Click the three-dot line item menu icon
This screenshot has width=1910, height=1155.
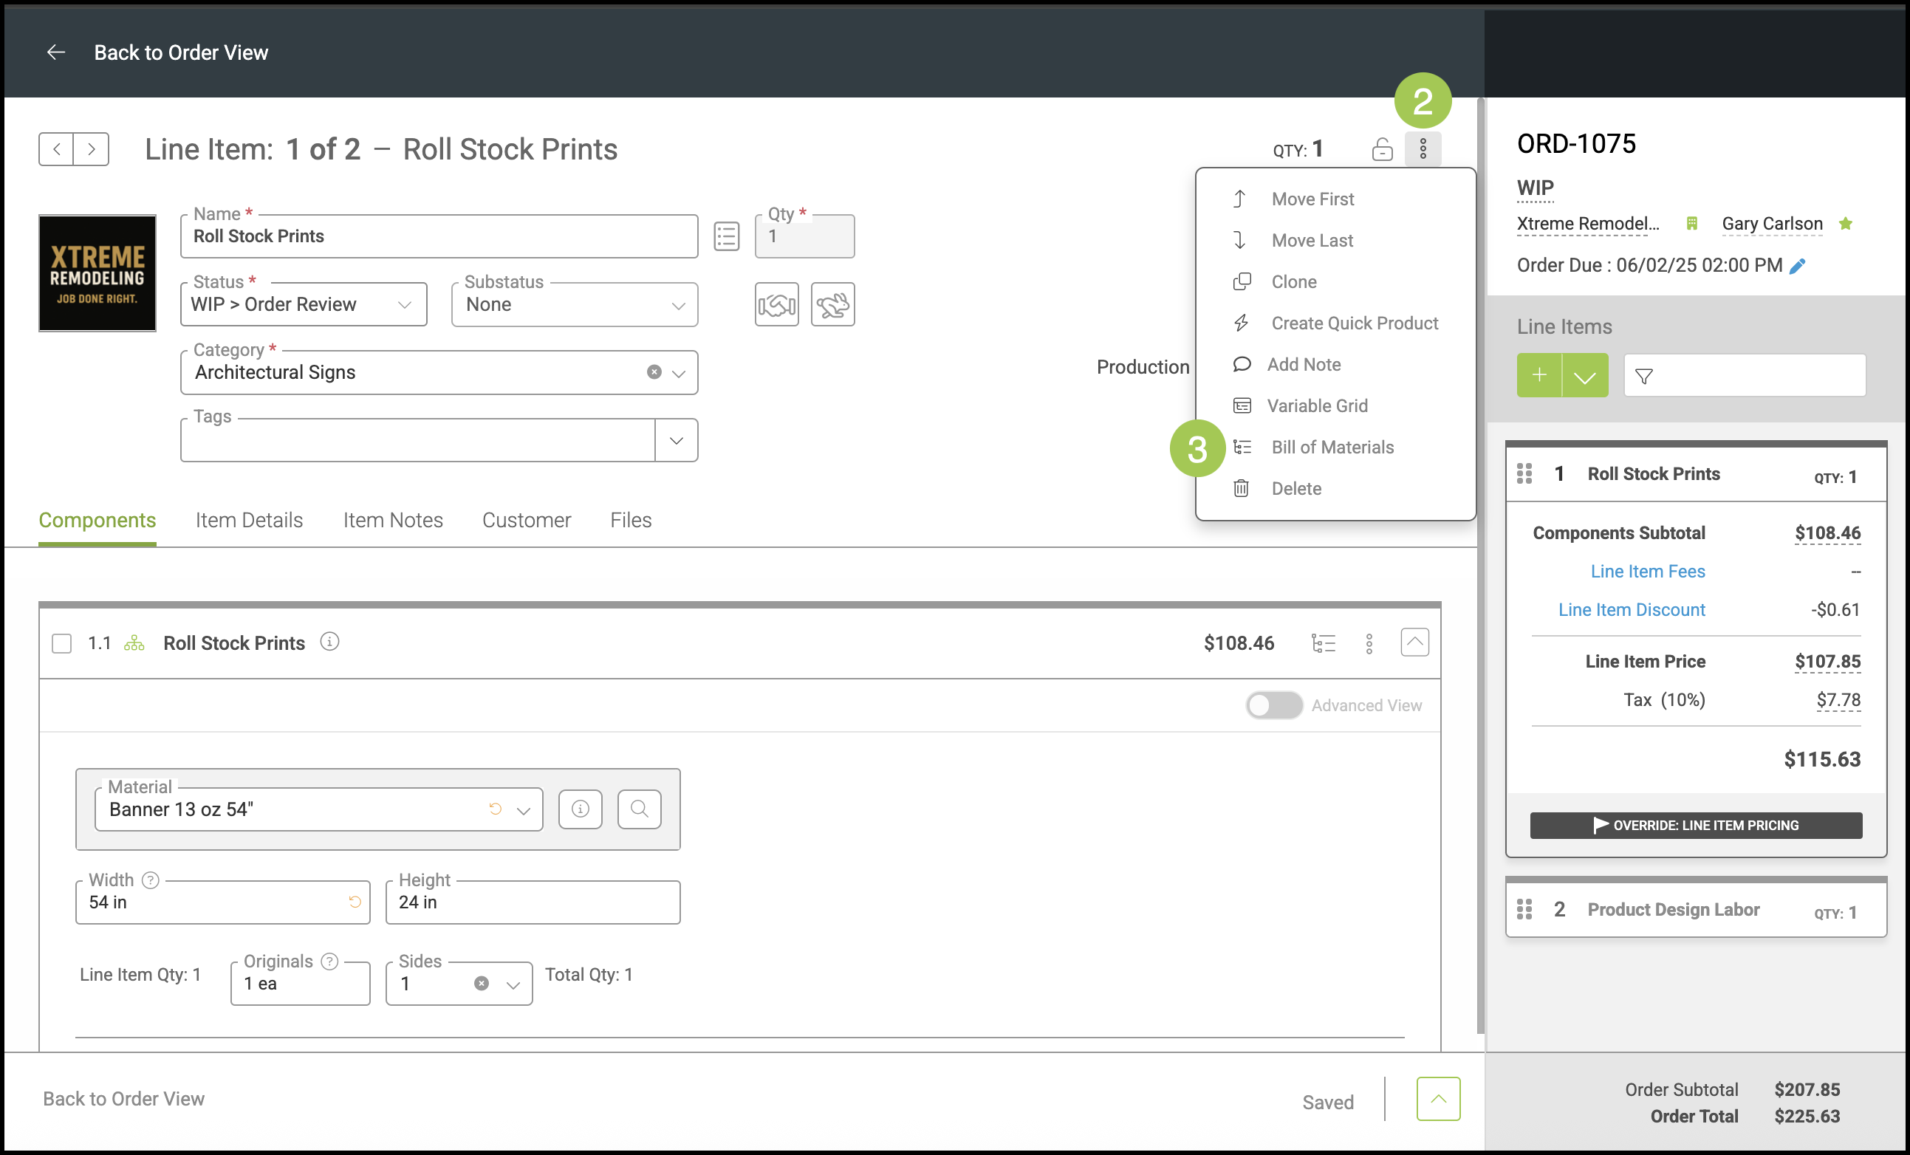point(1423,149)
